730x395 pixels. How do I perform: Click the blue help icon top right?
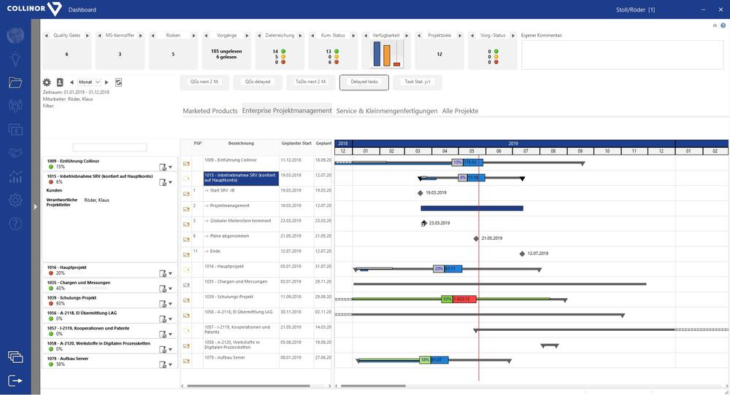[723, 26]
